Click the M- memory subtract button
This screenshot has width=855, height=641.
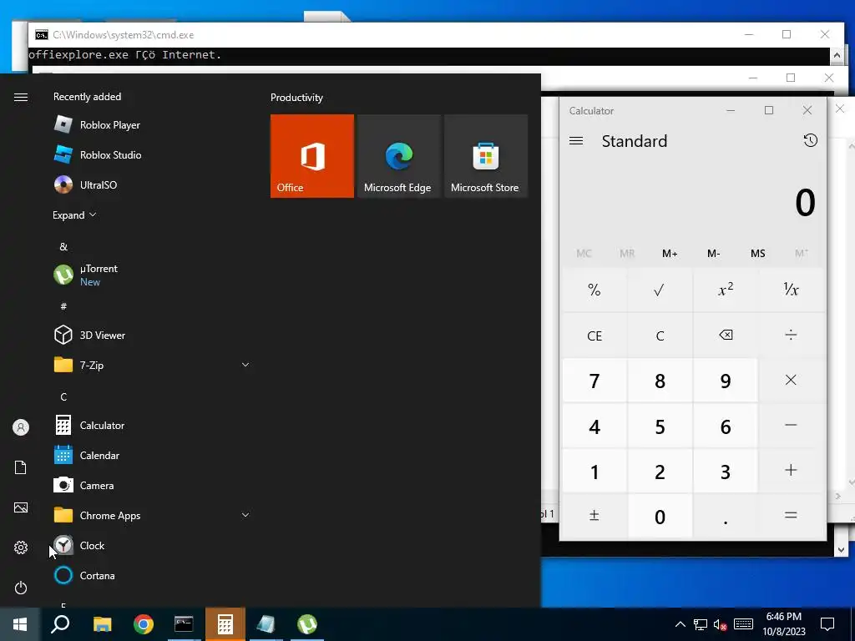point(714,254)
